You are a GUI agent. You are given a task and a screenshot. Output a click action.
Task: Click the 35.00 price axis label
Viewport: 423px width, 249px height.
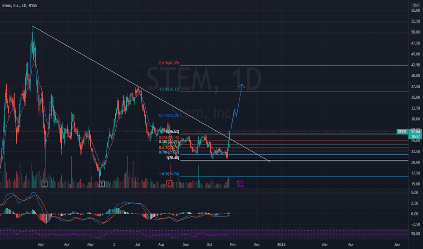[415, 97]
